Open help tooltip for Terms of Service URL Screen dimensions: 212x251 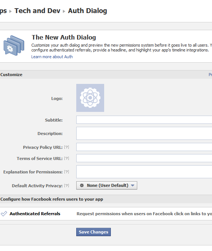coord(67,158)
